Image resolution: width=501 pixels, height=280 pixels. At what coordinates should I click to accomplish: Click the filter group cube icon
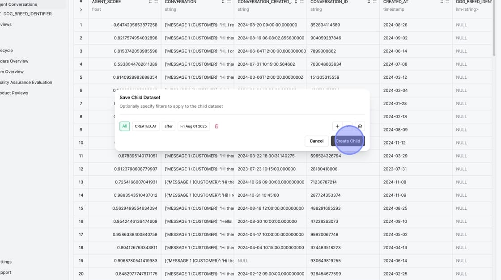[x=360, y=127]
